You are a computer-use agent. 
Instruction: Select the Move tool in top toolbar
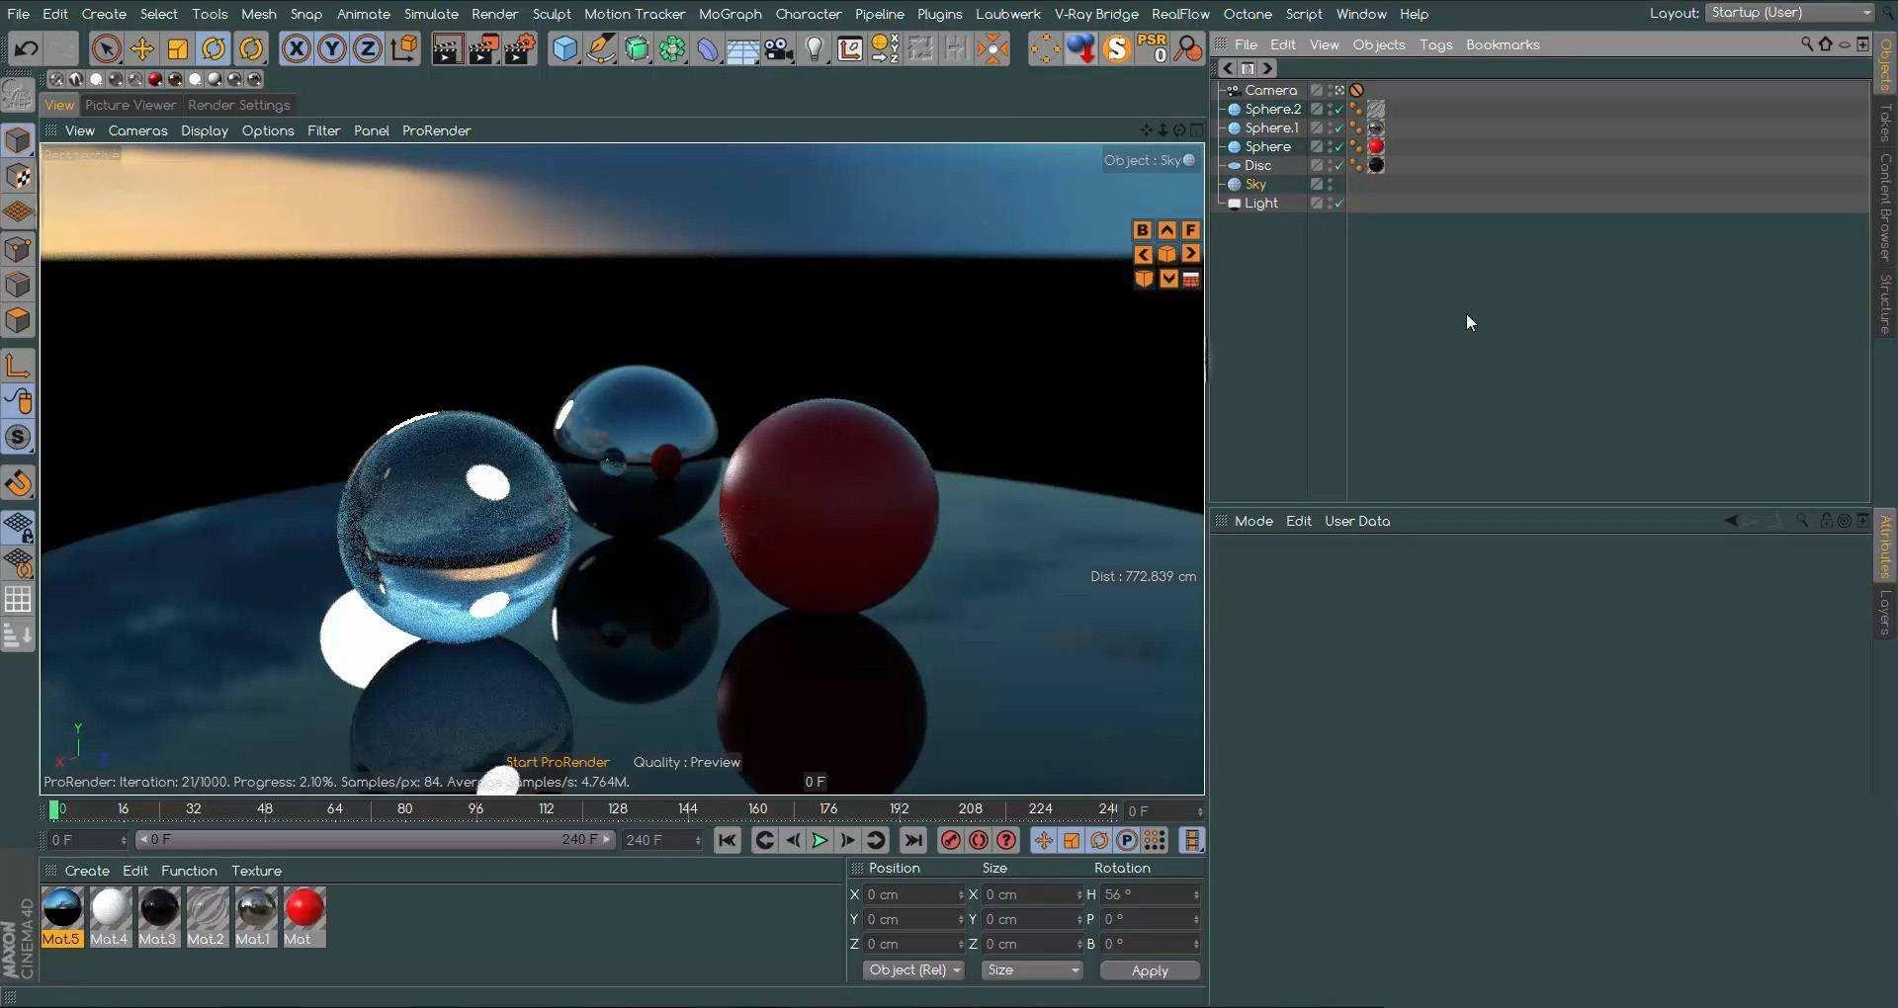tap(141, 48)
